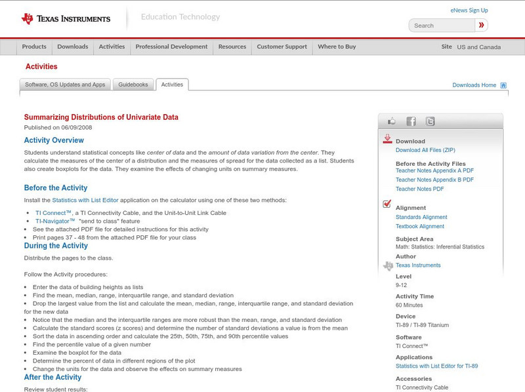Open the Customer Support menu
The image size is (525, 392).
pyautogui.click(x=282, y=47)
